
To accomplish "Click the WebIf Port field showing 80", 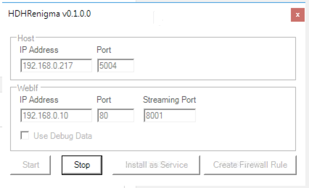I will tap(115, 115).
